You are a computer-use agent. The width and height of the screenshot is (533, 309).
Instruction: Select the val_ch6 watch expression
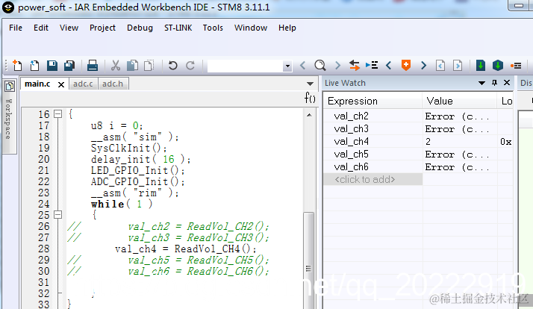click(351, 167)
